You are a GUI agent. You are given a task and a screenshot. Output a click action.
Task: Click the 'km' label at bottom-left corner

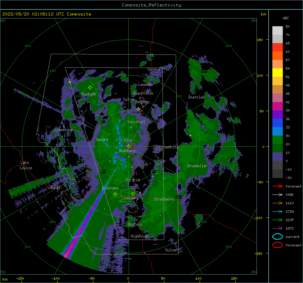coord(5,279)
